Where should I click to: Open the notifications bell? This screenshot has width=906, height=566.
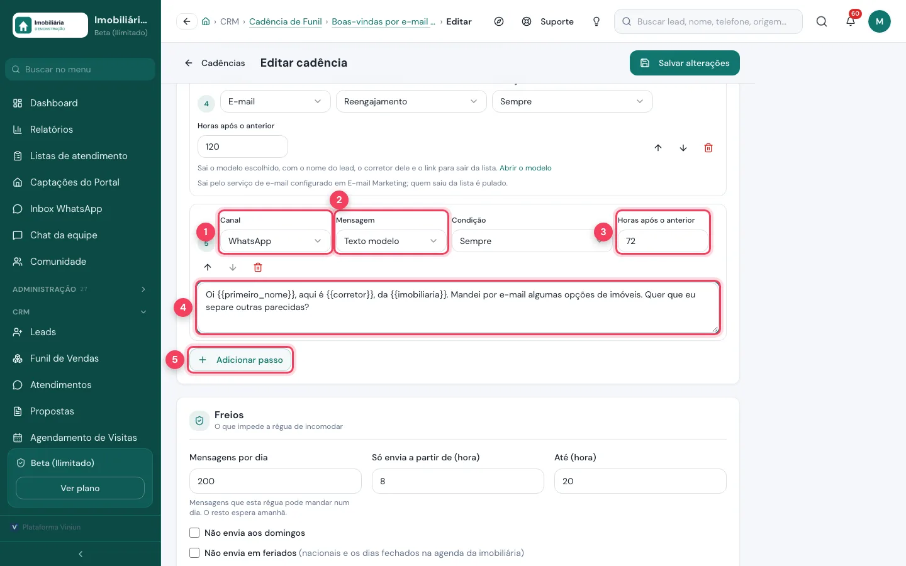click(851, 21)
